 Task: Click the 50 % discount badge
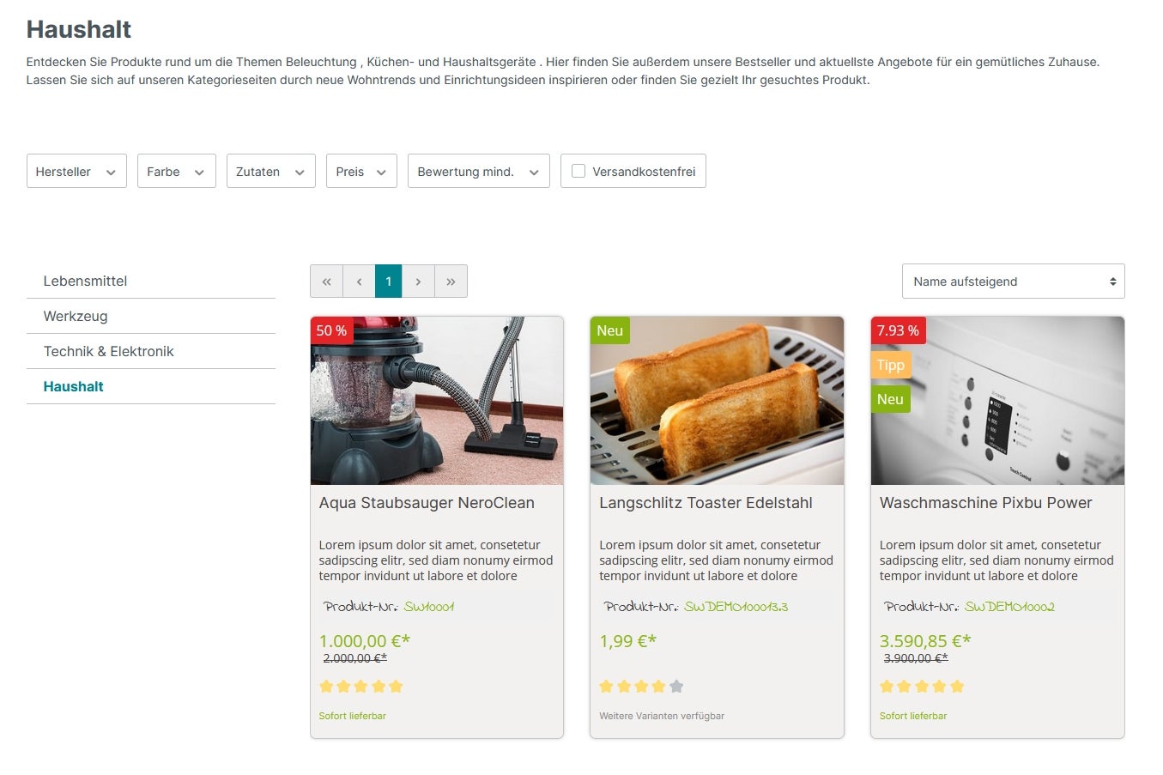point(331,330)
